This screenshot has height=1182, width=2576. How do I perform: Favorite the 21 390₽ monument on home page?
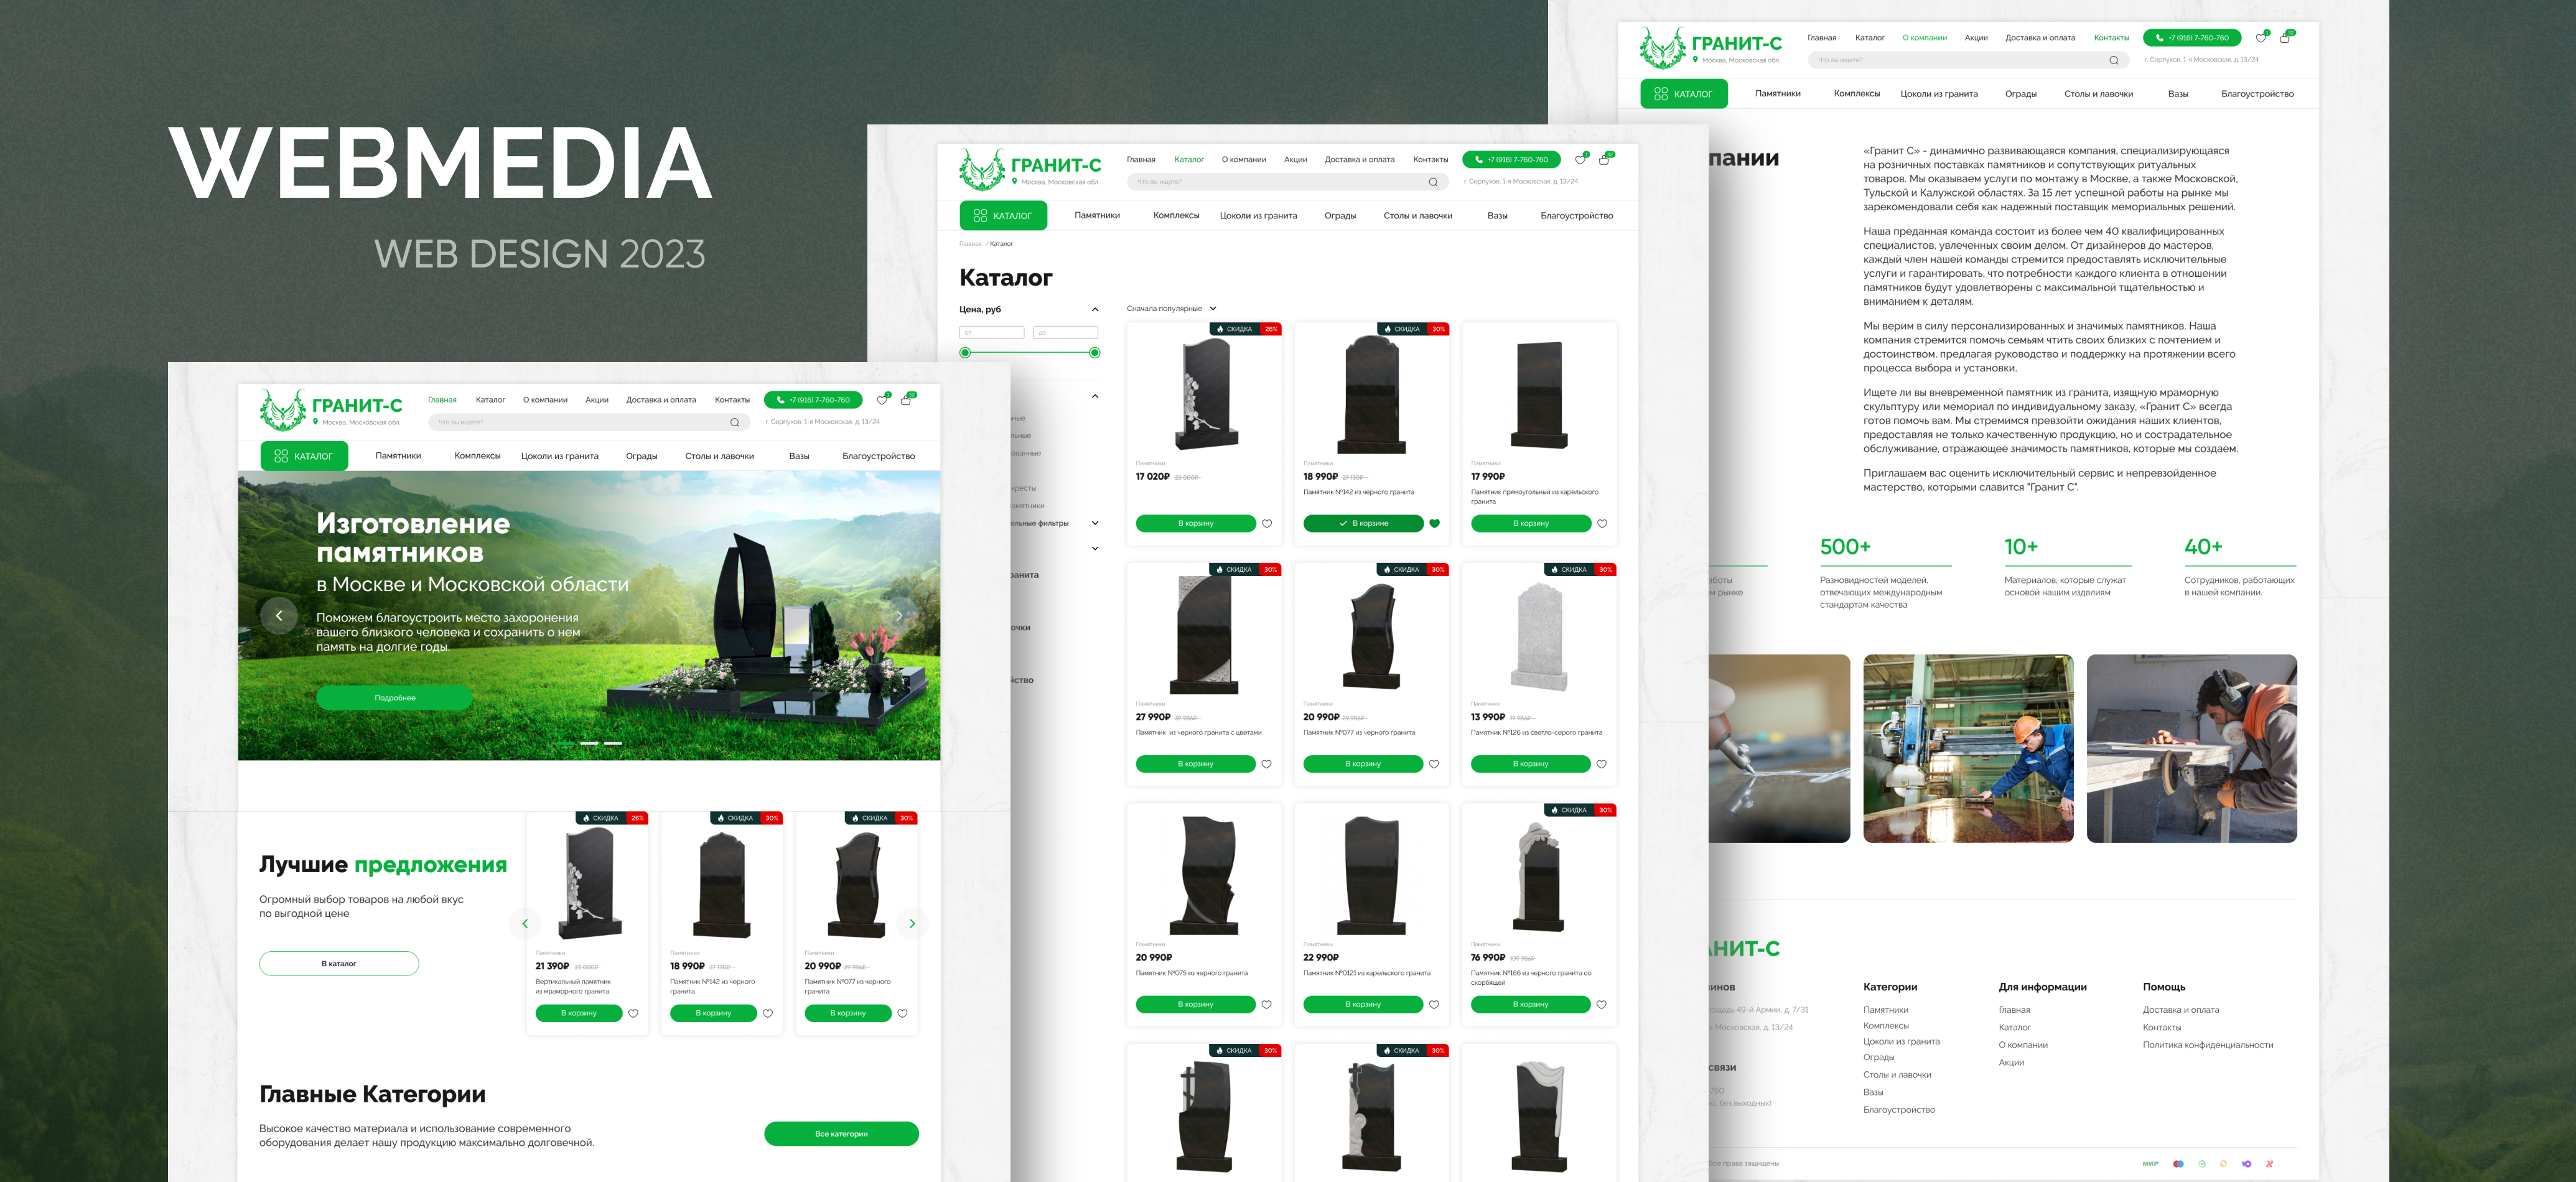[x=633, y=1014]
